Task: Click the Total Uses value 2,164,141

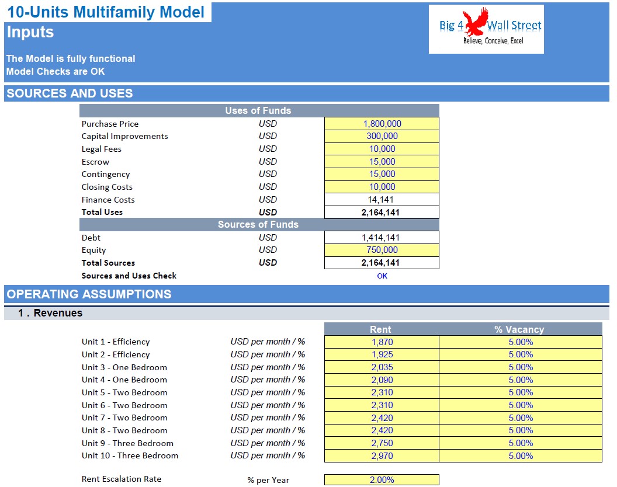Action: click(382, 213)
